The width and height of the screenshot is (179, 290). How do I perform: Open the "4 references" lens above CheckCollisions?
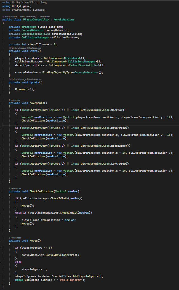[x=15, y=188]
